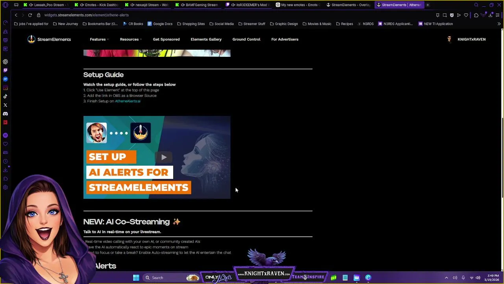The image size is (504, 284).
Task: Open new tab plus button
Action: (428, 5)
